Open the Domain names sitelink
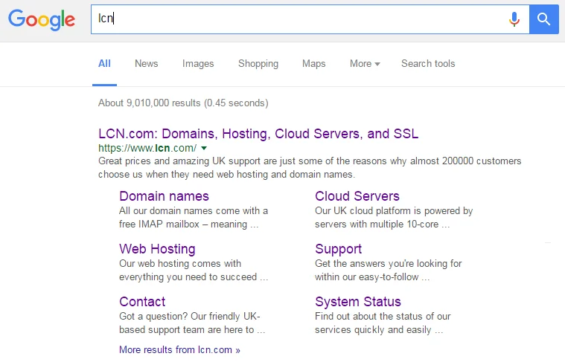 point(164,196)
